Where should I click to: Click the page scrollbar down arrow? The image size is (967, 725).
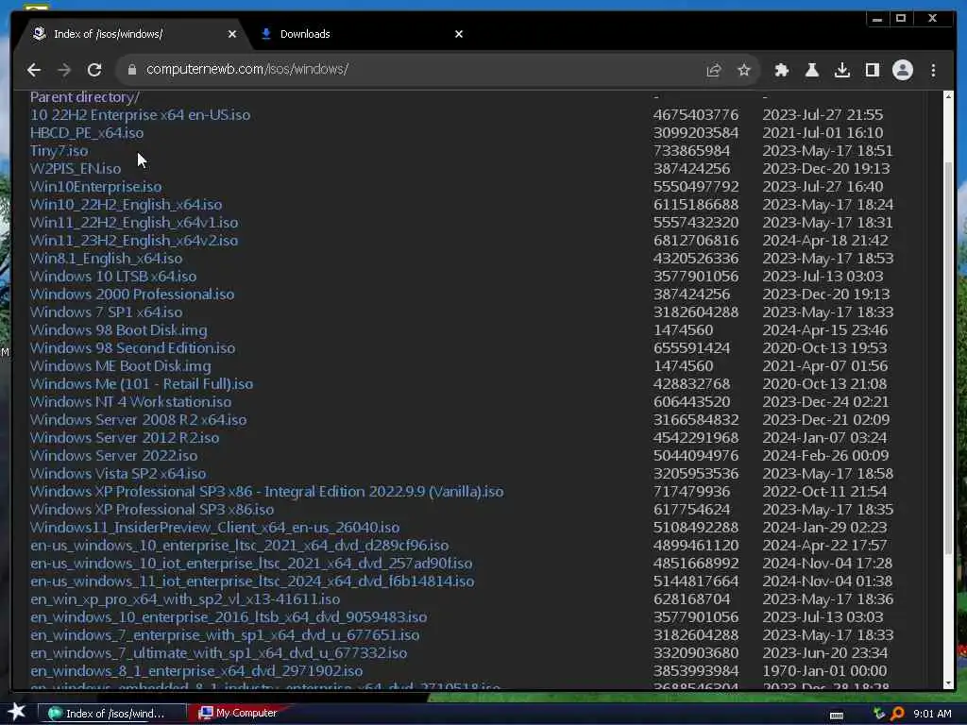click(948, 683)
